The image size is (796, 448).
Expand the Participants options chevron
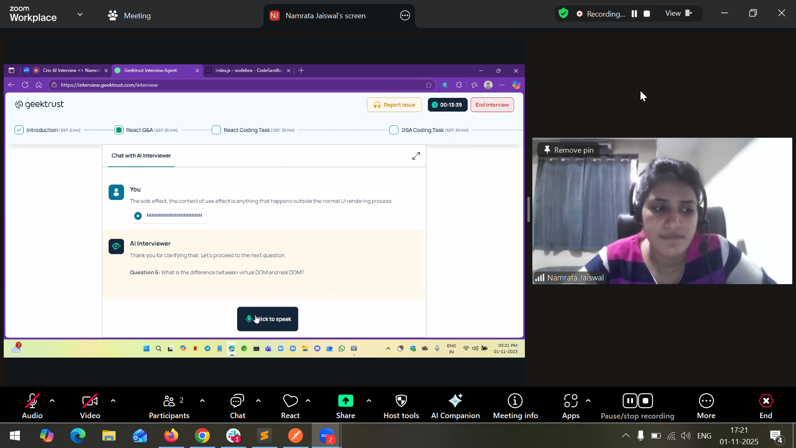click(202, 401)
